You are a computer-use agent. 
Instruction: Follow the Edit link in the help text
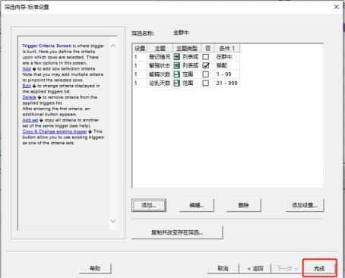click(27, 86)
